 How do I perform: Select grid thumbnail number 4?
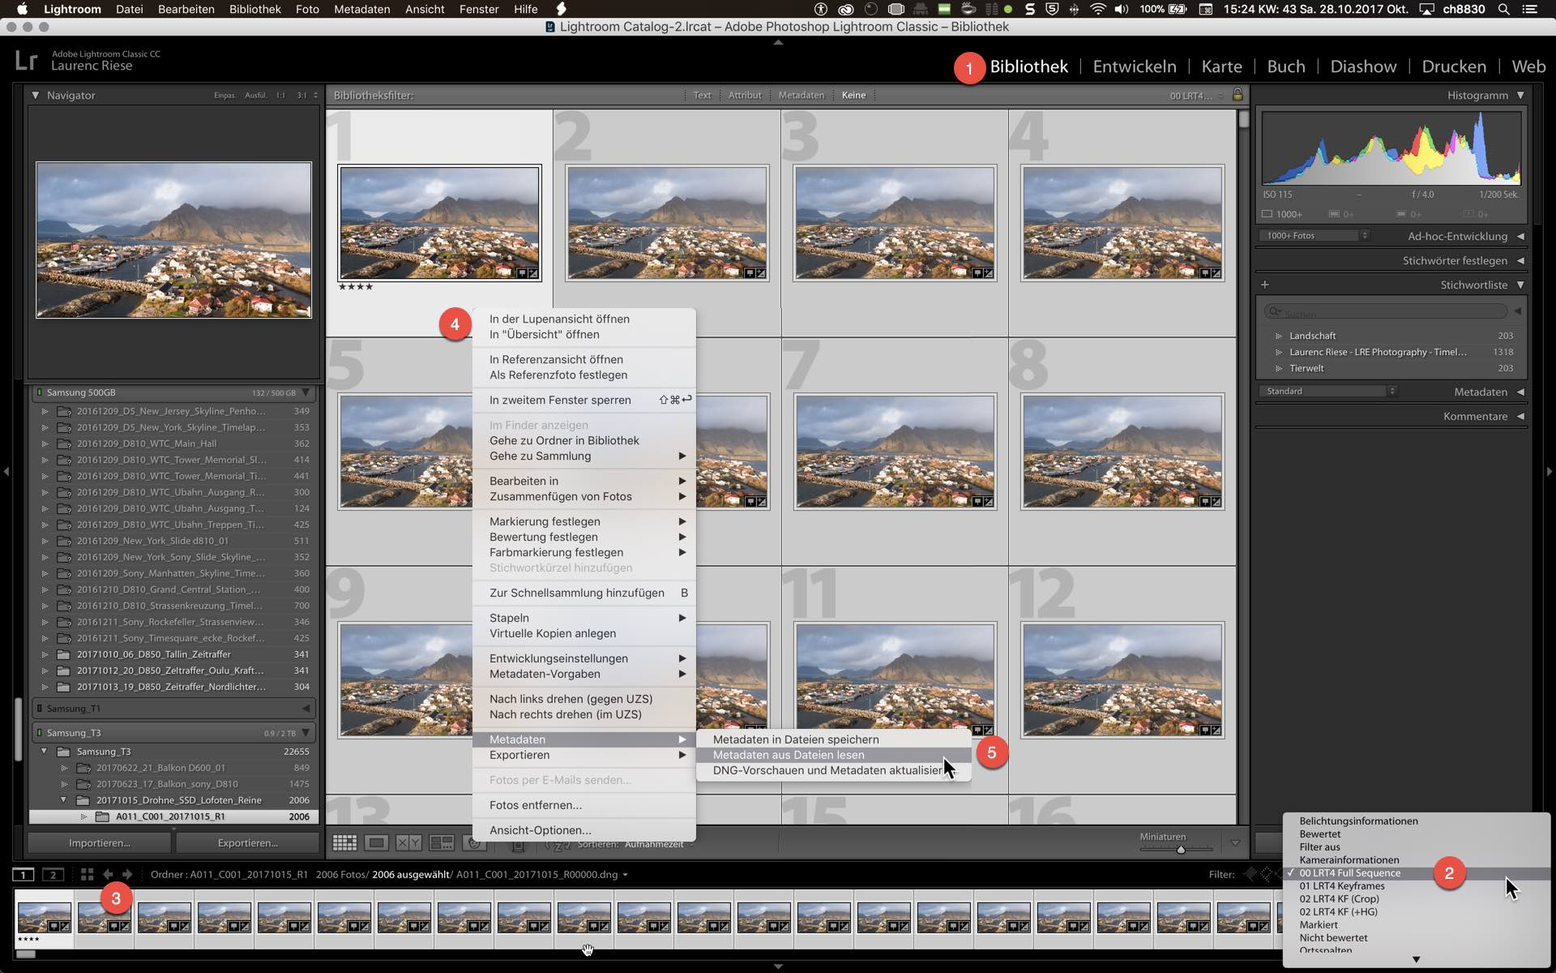(x=1122, y=223)
